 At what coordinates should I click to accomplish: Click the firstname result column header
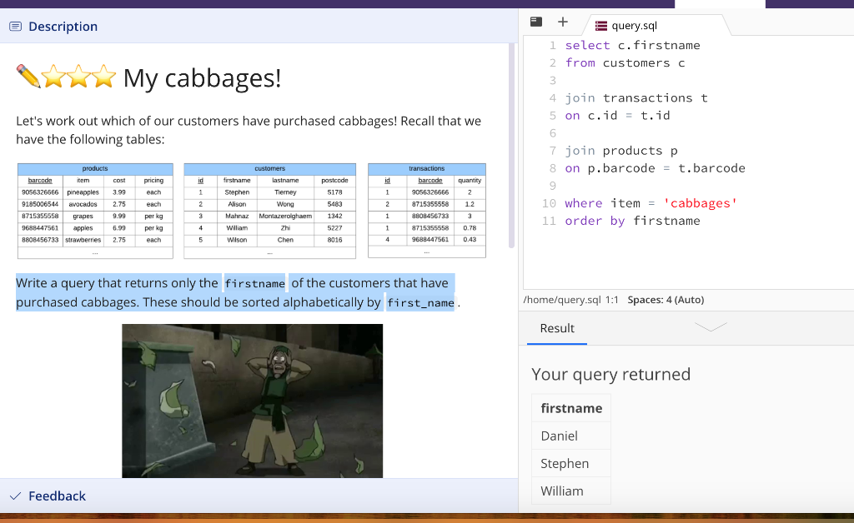tap(570, 408)
